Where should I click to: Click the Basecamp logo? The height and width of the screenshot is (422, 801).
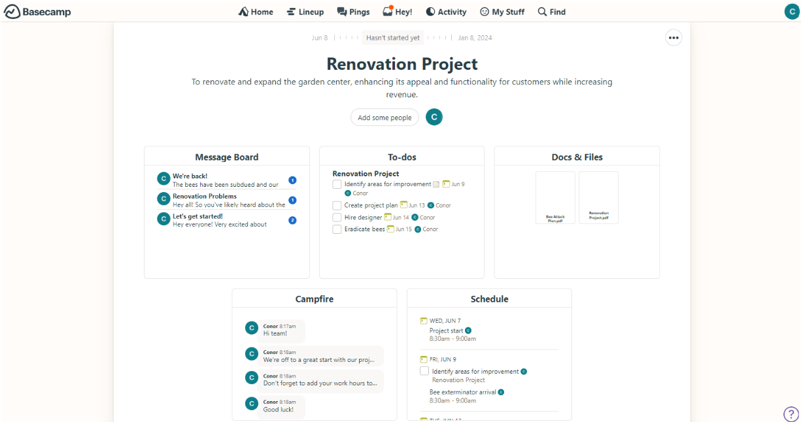point(37,12)
